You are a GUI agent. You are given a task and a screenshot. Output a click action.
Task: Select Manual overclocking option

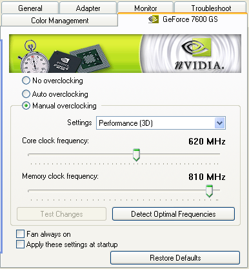pyautogui.click(x=26, y=106)
